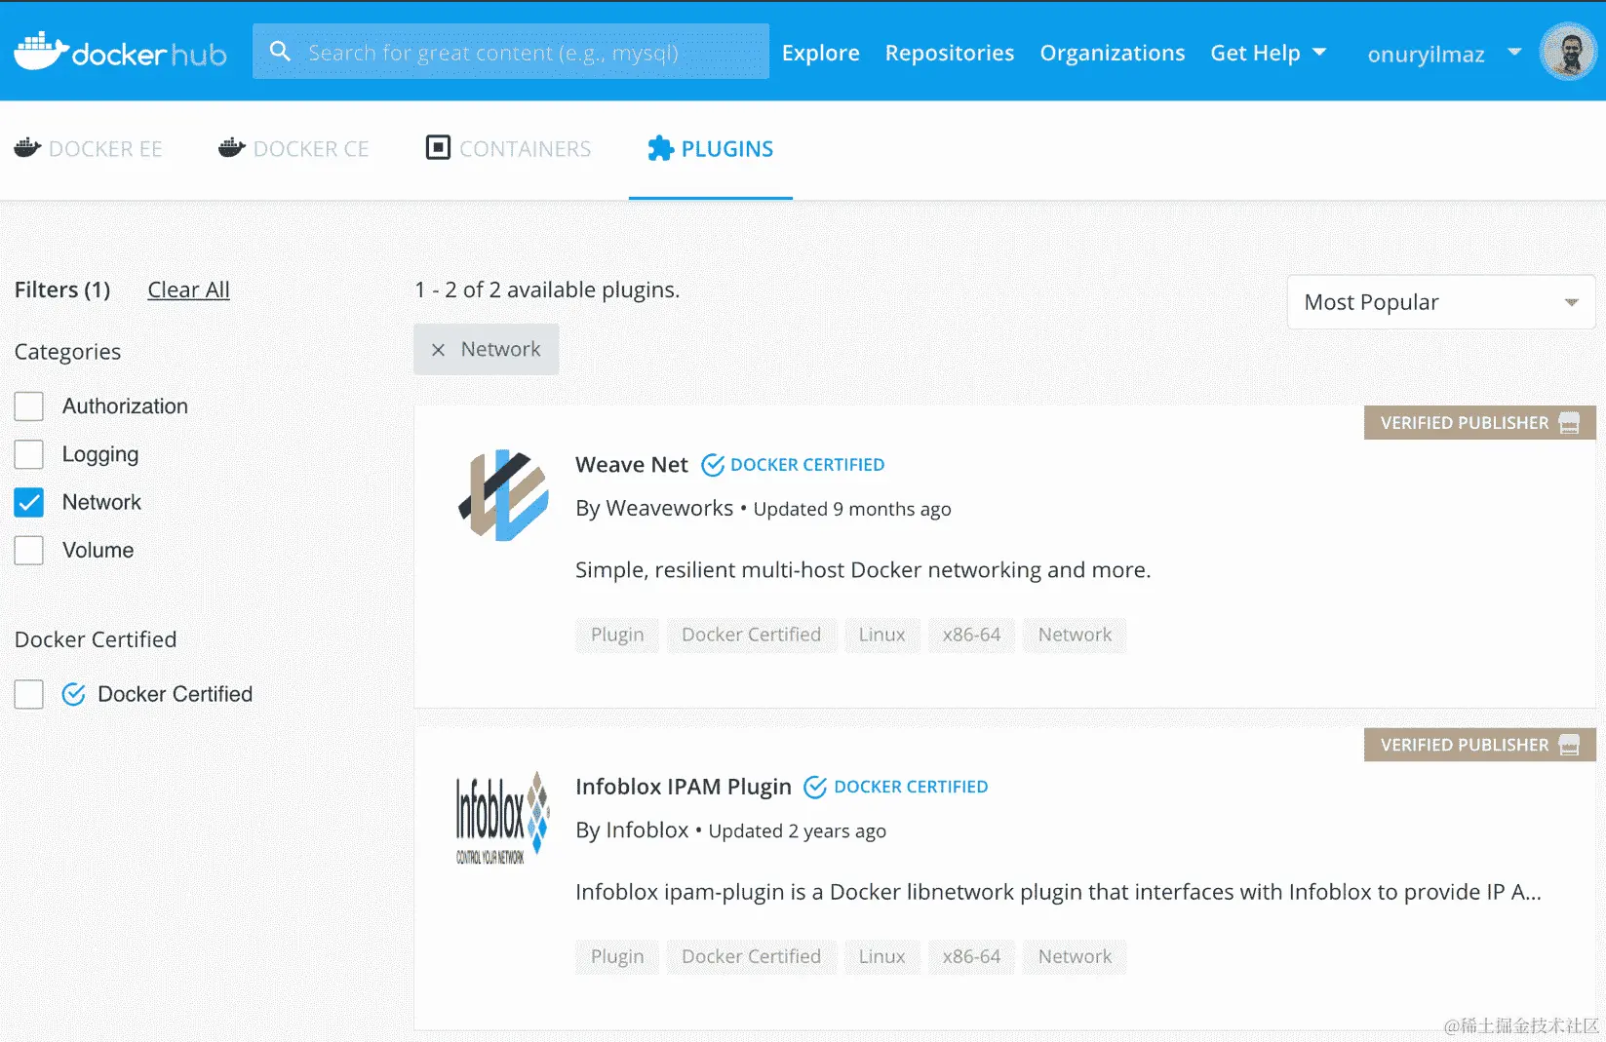1606x1042 pixels.
Task: Click Infoblox's x86-64 tag
Action: tap(972, 956)
